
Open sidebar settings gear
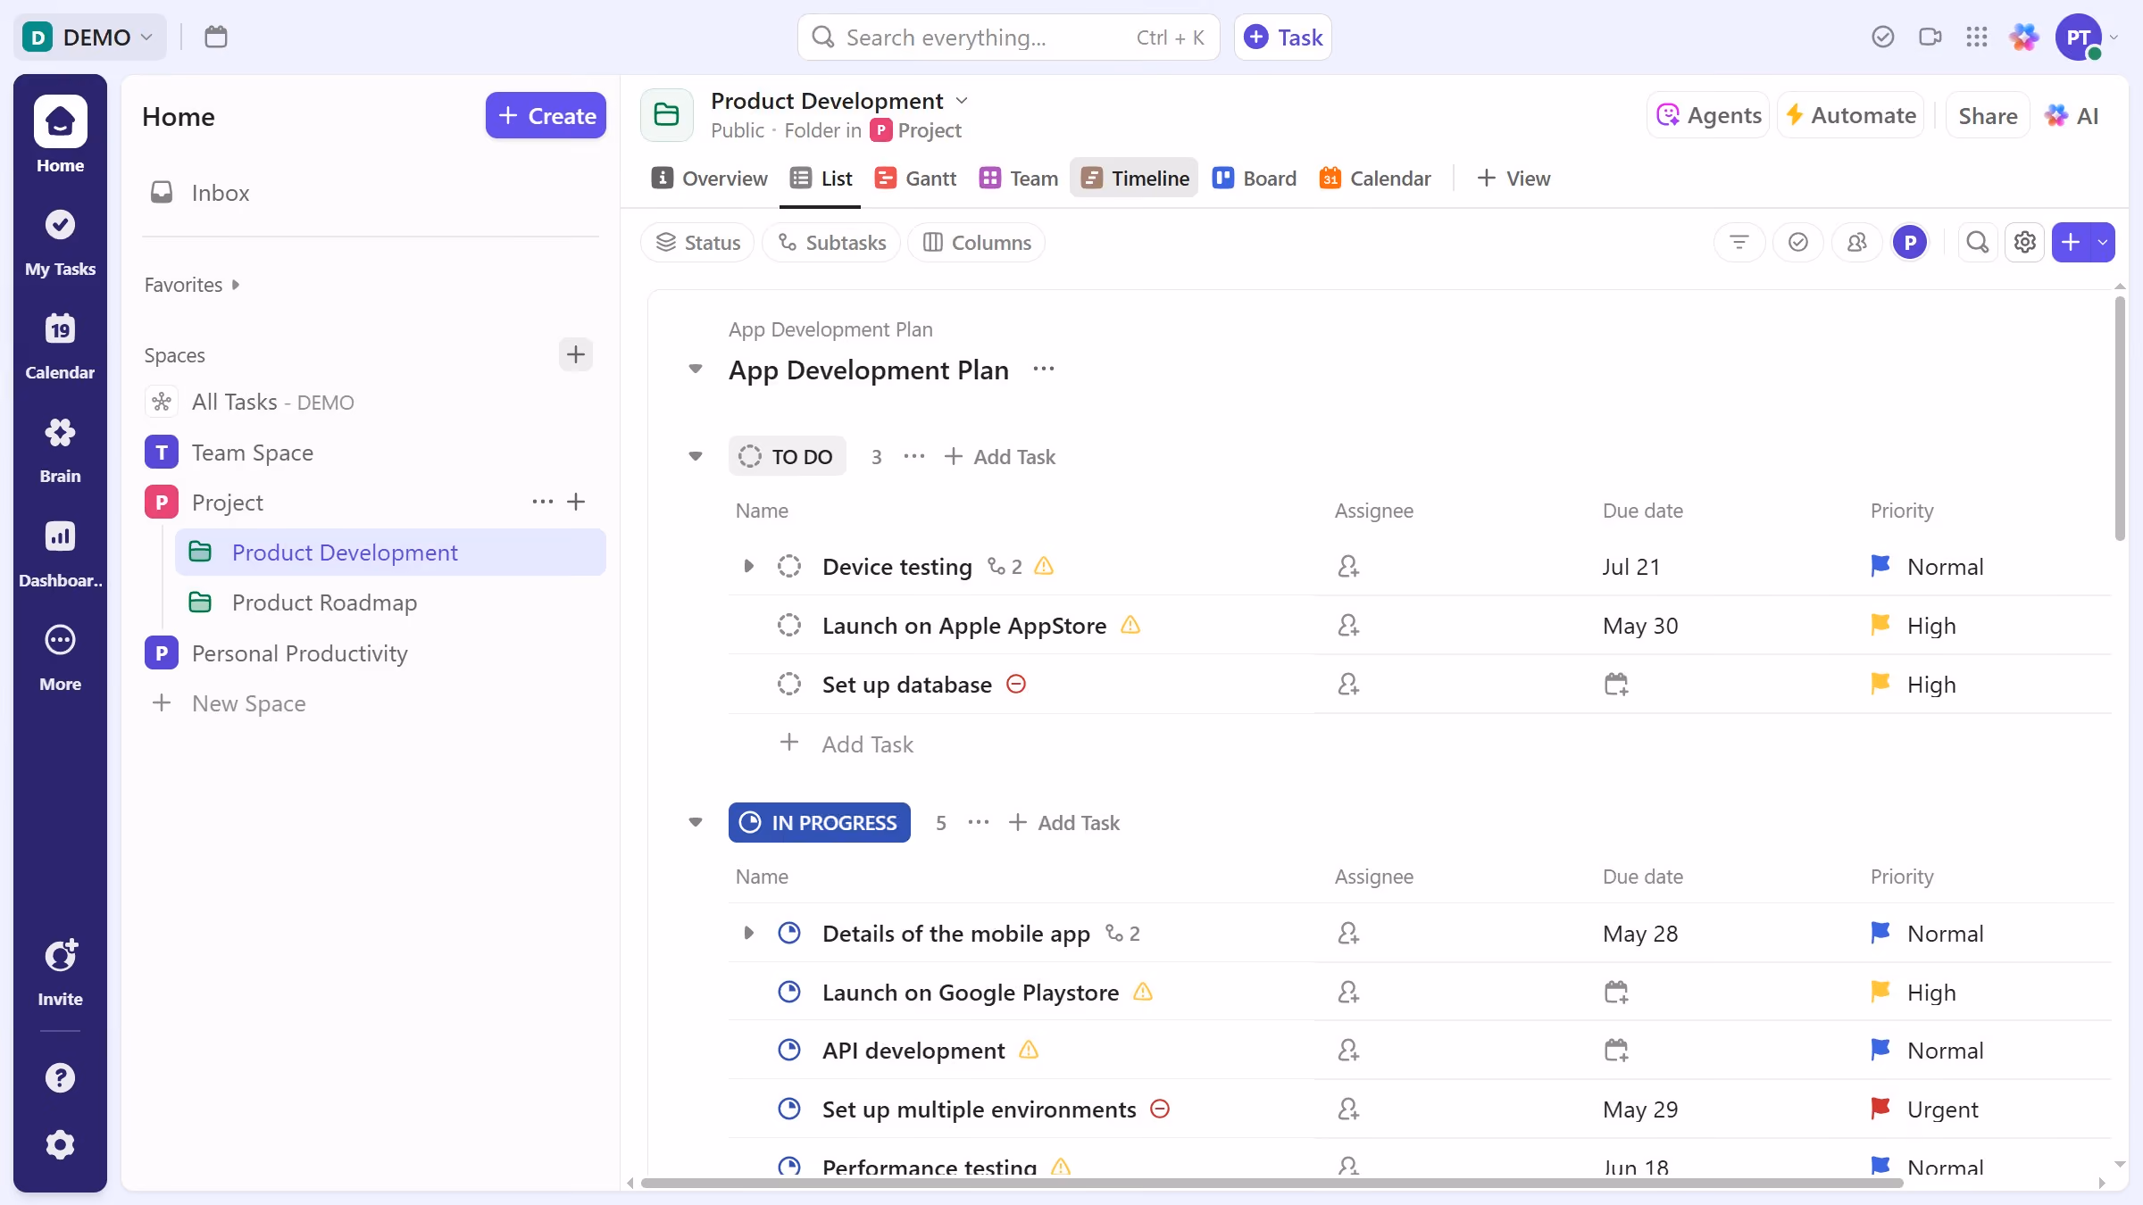(x=60, y=1144)
